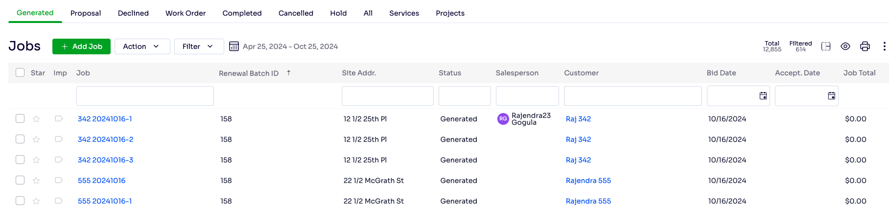The width and height of the screenshot is (889, 207).
Task: Focus the Job column filter field
Action: pyautogui.click(x=145, y=96)
